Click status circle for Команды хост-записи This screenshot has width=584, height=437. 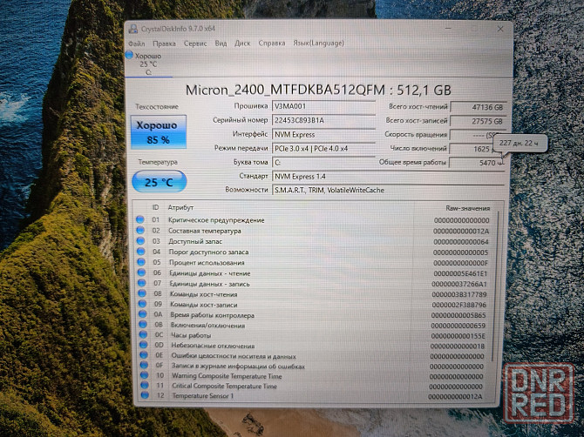141,303
